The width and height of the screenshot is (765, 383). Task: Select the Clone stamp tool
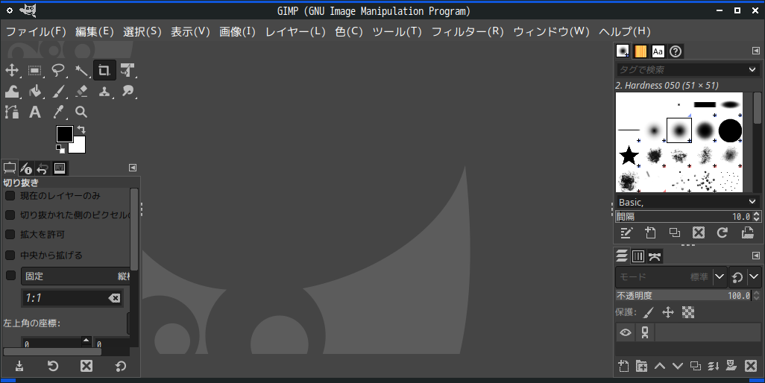[x=104, y=91]
